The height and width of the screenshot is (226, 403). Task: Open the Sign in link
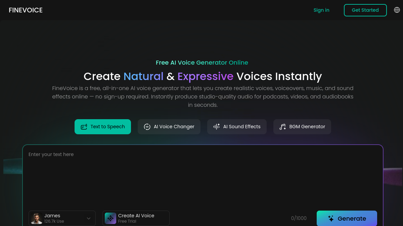[321, 10]
